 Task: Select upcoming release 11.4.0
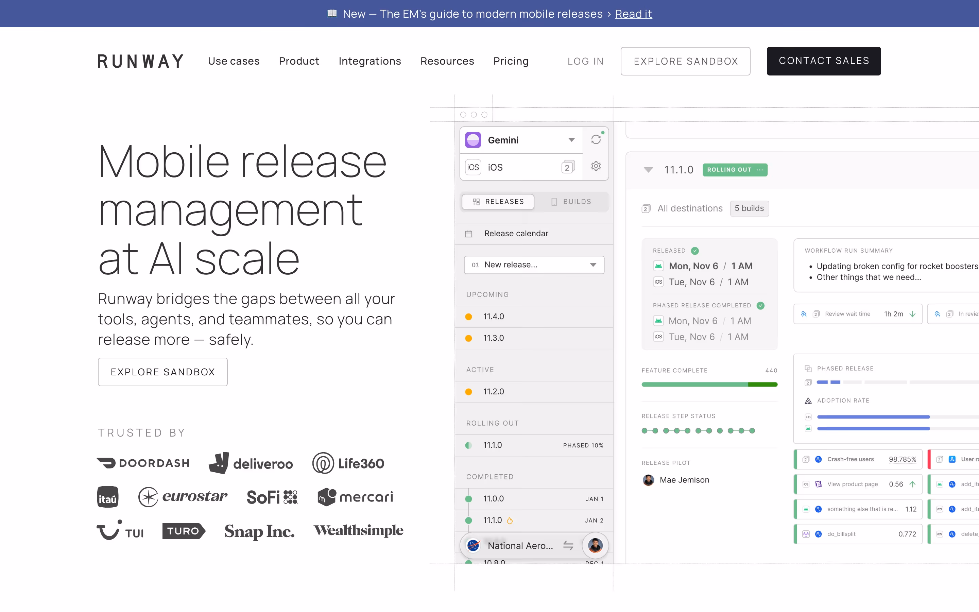pyautogui.click(x=534, y=317)
